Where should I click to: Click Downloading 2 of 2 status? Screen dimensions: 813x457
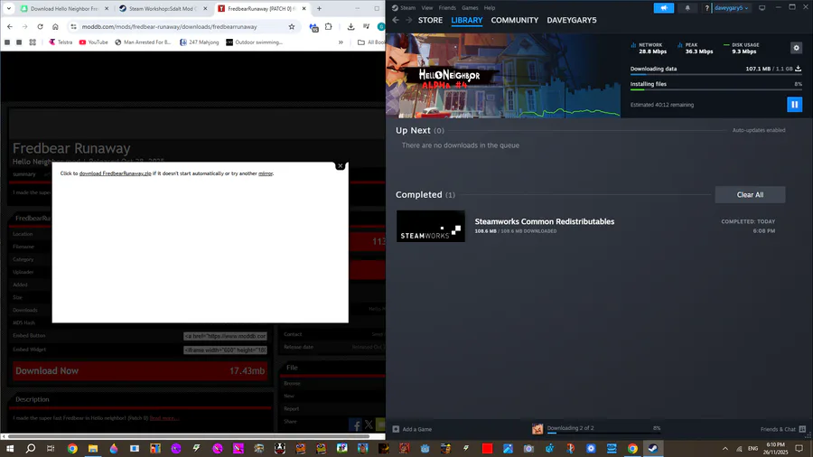(570, 428)
